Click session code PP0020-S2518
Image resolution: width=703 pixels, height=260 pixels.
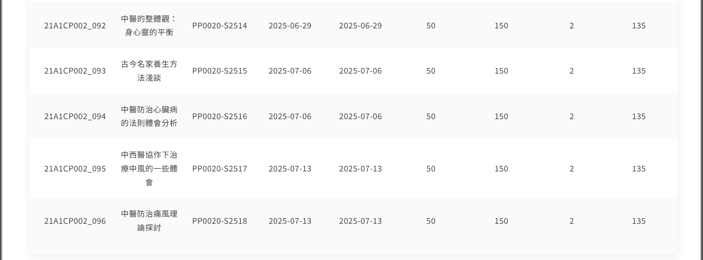tap(220, 221)
